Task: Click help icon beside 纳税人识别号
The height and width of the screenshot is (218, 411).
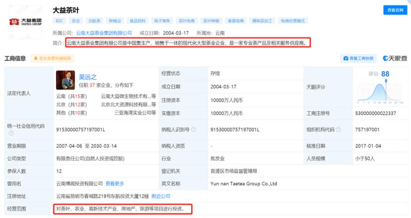Action: tap(194, 130)
